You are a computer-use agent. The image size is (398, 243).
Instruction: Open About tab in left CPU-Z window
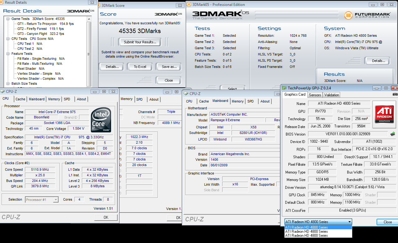(x=82, y=99)
